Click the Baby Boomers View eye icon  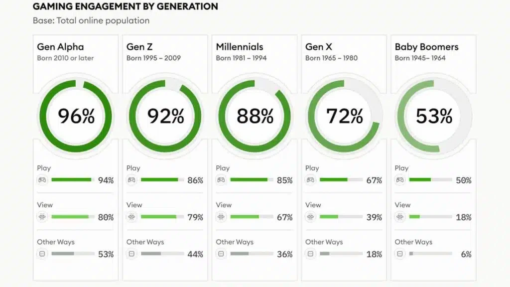coord(400,217)
